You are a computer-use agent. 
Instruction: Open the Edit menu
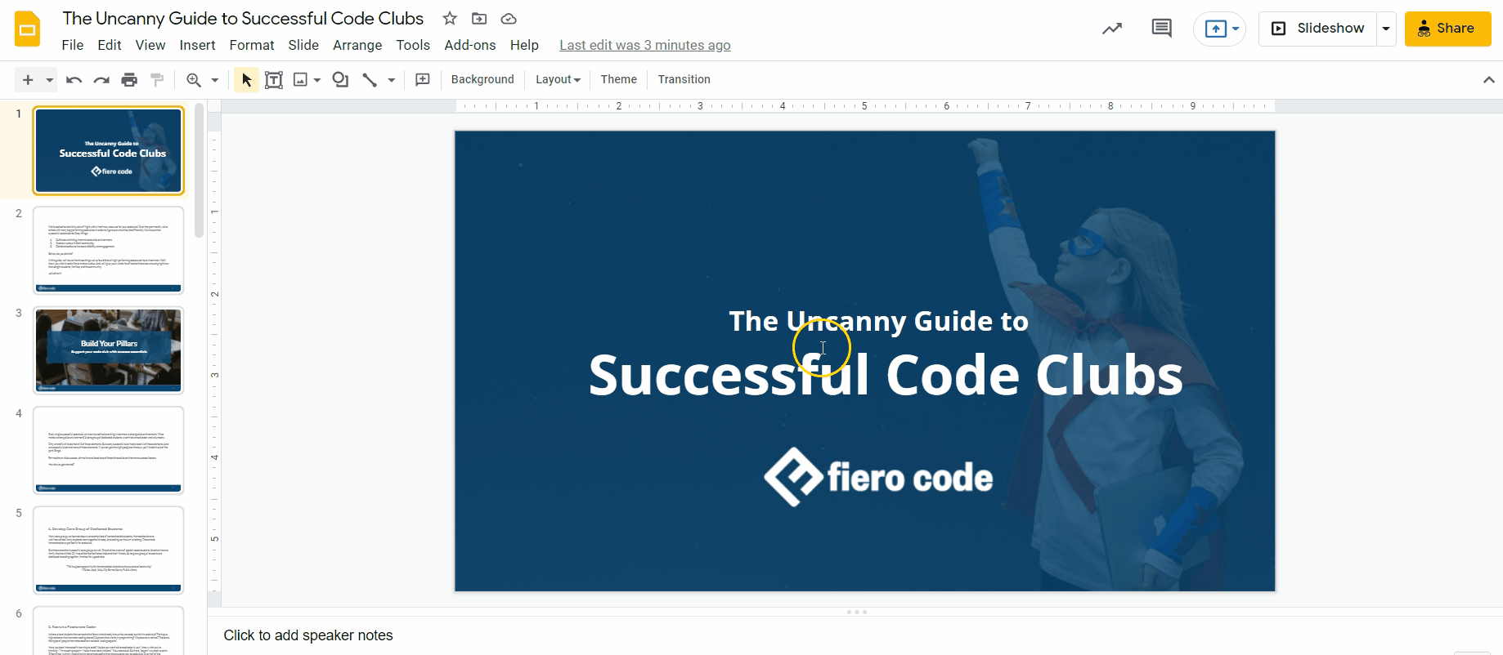pyautogui.click(x=110, y=45)
